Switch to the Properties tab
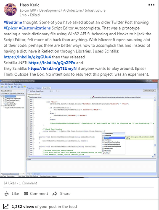159x210 pixels. pos(30,88)
